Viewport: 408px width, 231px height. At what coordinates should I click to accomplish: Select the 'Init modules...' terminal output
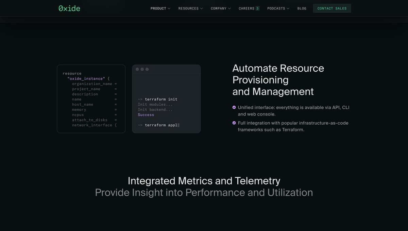pyautogui.click(x=155, y=104)
